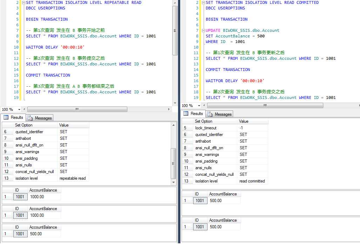This screenshot has height=244, width=360.
Task: Select the 'lock_timeout' cell in the right grid
Action: click(215, 128)
